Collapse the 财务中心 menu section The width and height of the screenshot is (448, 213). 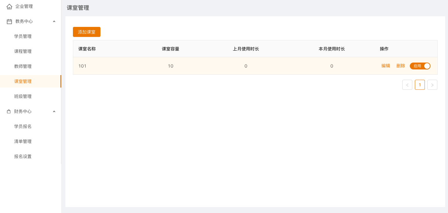pos(54,112)
